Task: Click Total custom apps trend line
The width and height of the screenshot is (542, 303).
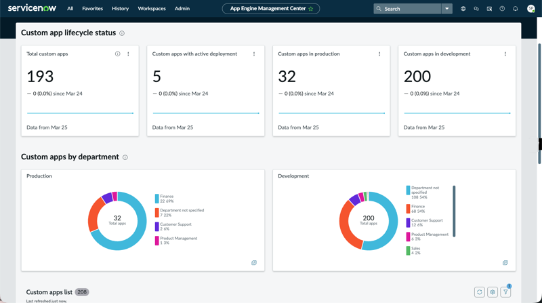Action: 80,113
